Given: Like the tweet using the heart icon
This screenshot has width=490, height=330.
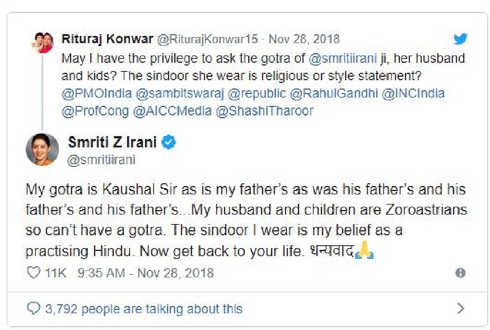Looking at the screenshot, I should [x=34, y=273].
